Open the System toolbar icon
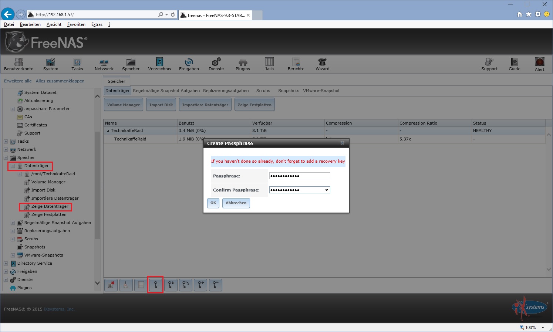553x332 pixels. [51, 64]
